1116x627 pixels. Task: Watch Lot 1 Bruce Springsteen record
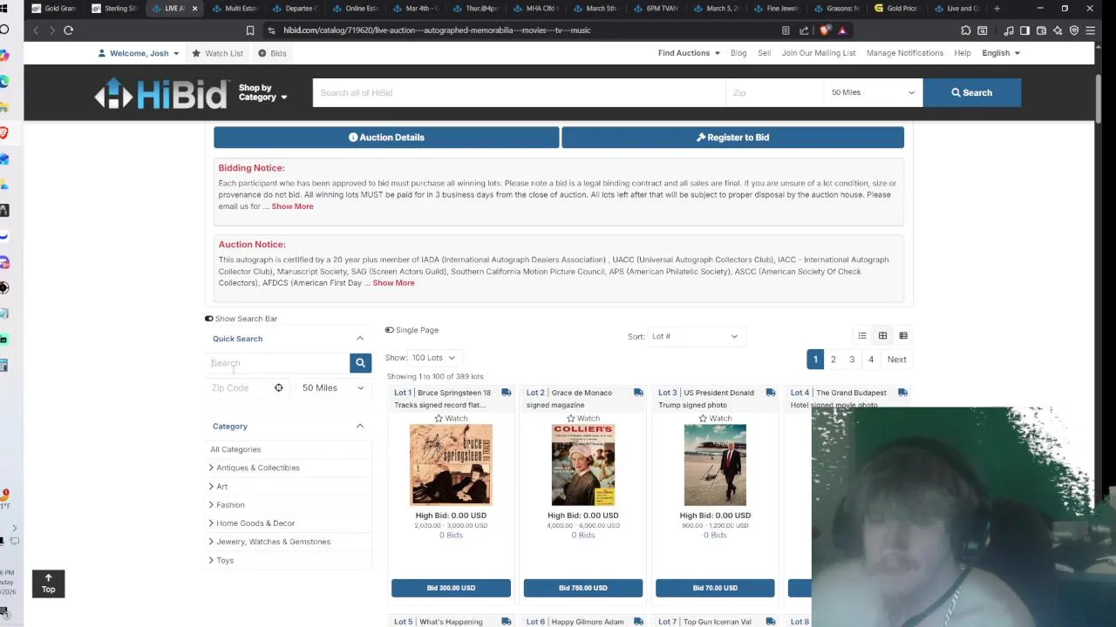point(451,419)
